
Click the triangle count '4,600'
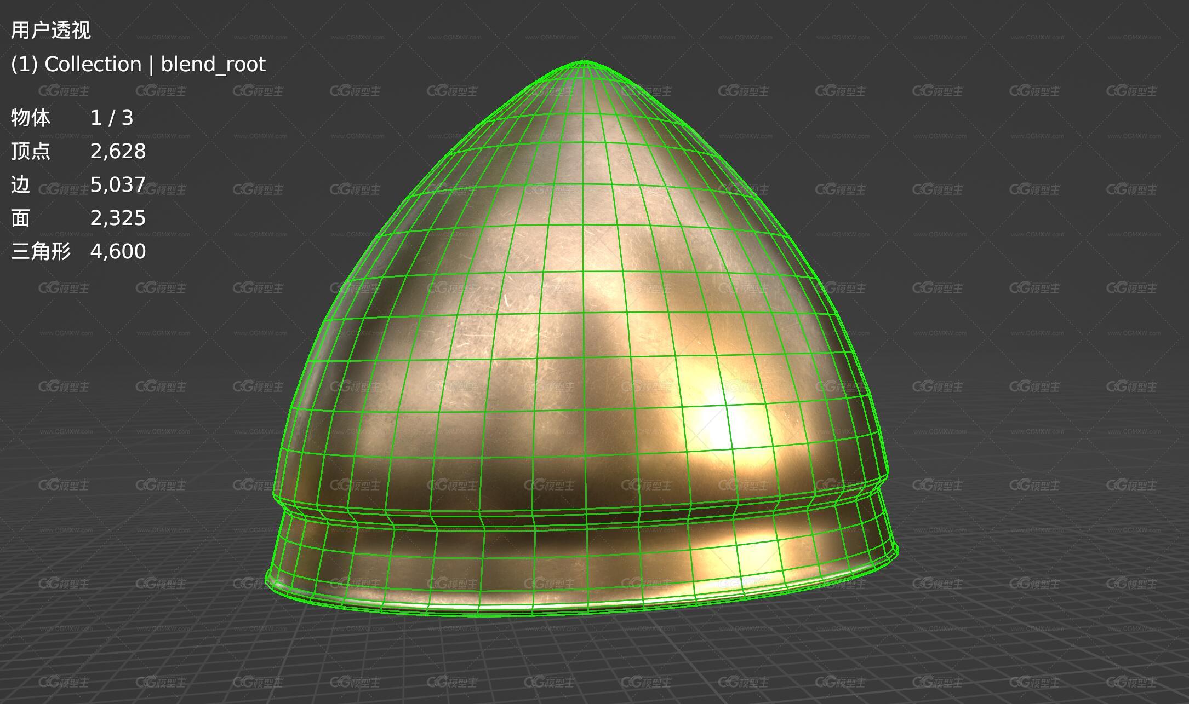pos(118,252)
